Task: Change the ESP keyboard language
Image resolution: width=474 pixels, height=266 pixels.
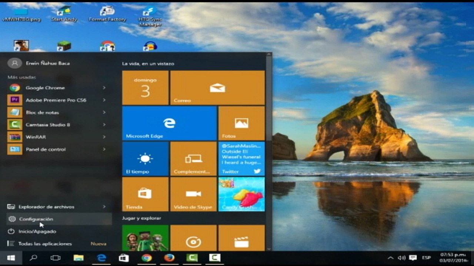Action: [427, 258]
